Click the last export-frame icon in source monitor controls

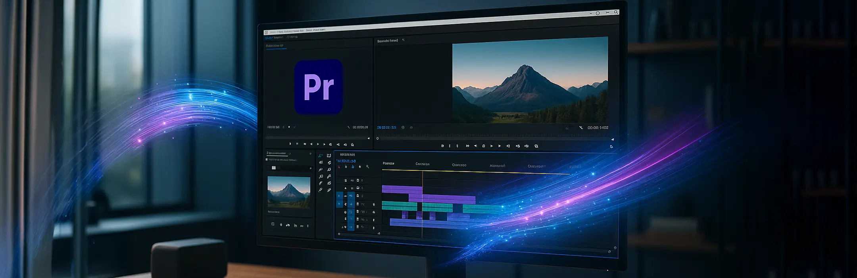352,145
